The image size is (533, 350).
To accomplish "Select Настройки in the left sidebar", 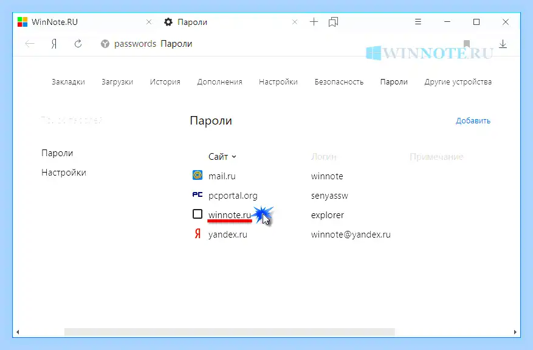I will tap(64, 173).
